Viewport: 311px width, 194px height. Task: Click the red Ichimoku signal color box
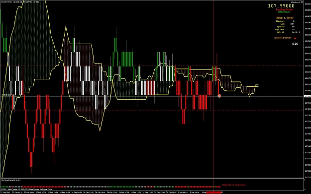(x=295, y=38)
